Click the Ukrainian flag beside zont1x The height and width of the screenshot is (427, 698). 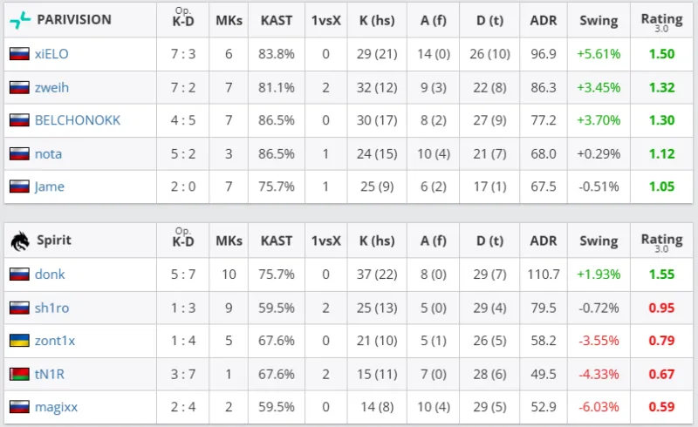tap(19, 341)
